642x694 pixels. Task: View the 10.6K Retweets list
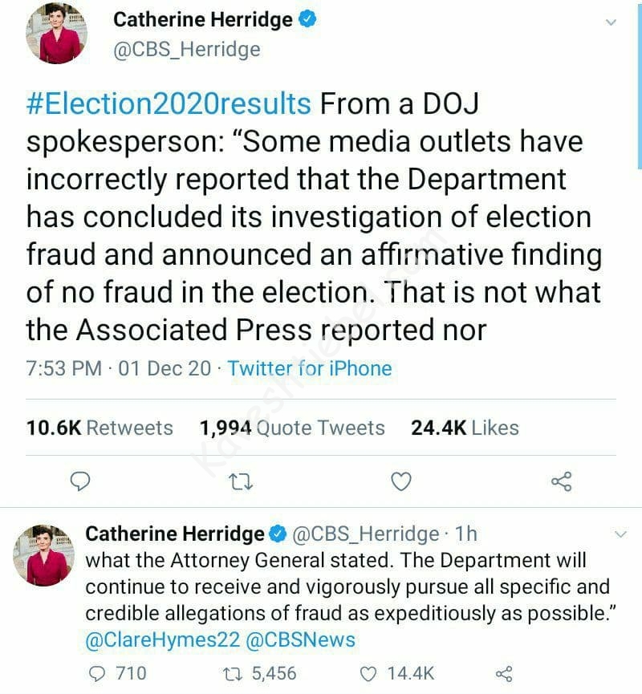tap(100, 428)
